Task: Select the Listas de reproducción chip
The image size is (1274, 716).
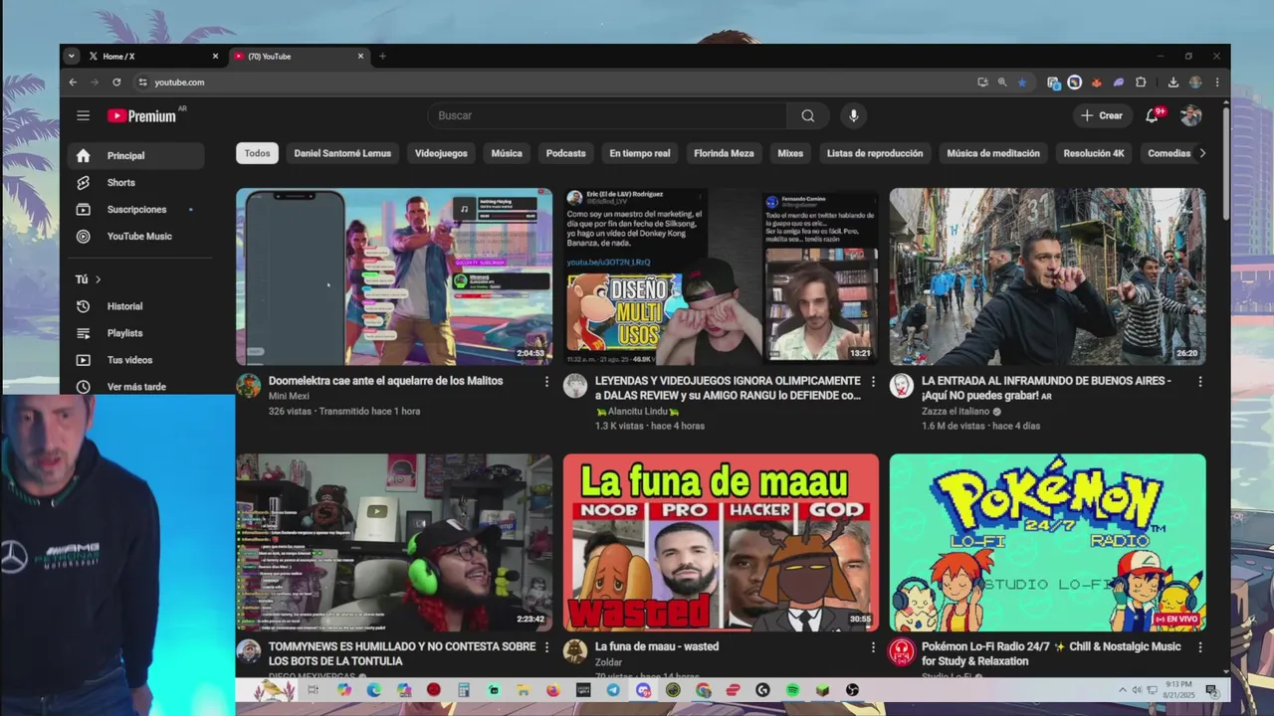Action: [x=875, y=153]
